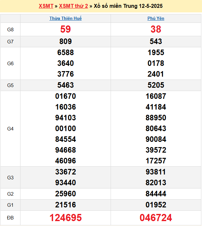The height and width of the screenshot is (226, 202).
Task: Select the G2 result 84444
Action: 156,194
